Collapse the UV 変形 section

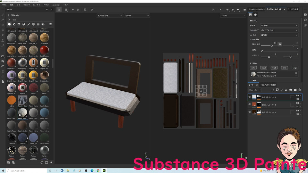(251, 39)
